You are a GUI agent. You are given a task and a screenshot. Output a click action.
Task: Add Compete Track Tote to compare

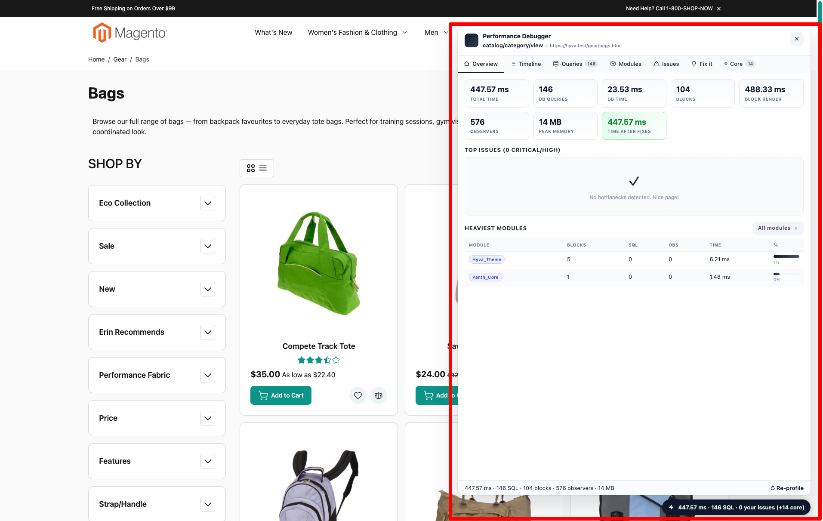[379, 395]
